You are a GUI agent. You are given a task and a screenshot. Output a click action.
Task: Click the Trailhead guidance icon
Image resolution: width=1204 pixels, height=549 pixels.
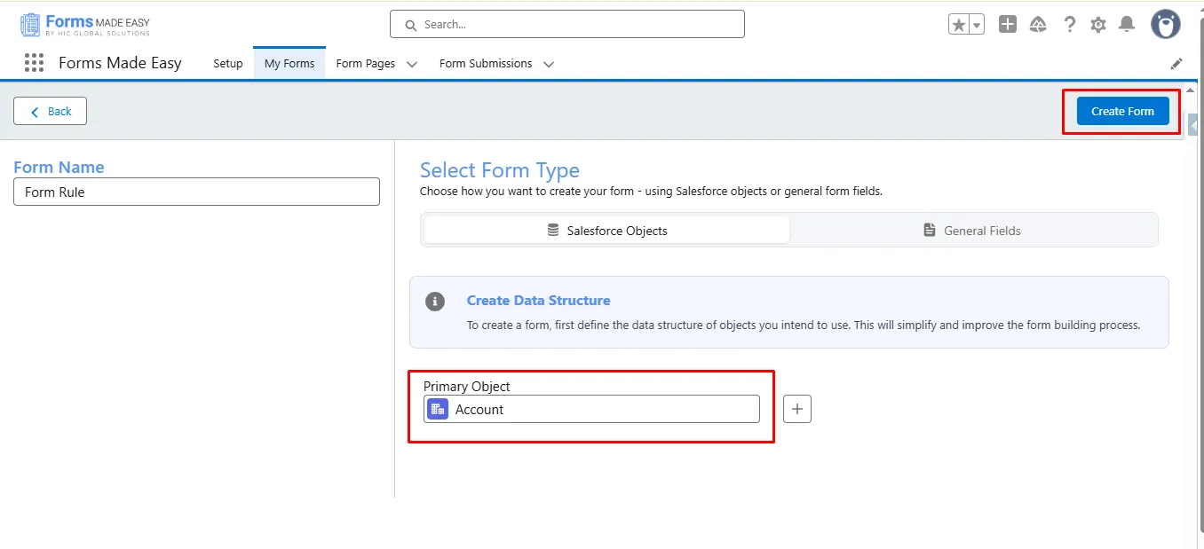[x=1038, y=25]
